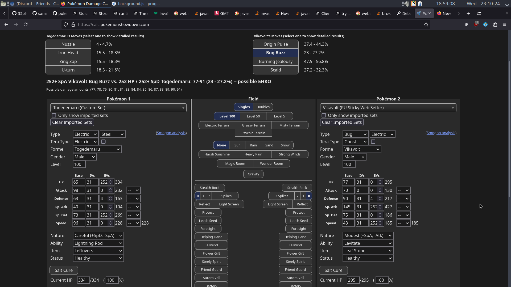Open the background.js taskbar window
Viewport: 511px width, 287px height.
[x=136, y=4]
